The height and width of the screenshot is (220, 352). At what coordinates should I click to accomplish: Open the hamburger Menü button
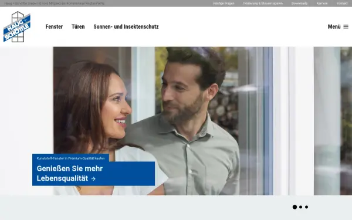(x=338, y=27)
